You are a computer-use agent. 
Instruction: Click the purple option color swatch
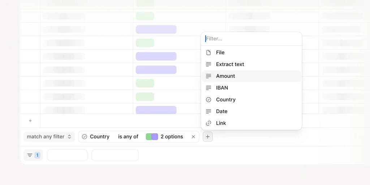pyautogui.click(x=155, y=137)
